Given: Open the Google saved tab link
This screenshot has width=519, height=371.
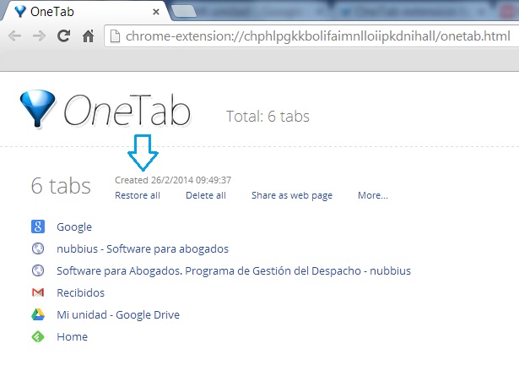Looking at the screenshot, I should pos(74,227).
